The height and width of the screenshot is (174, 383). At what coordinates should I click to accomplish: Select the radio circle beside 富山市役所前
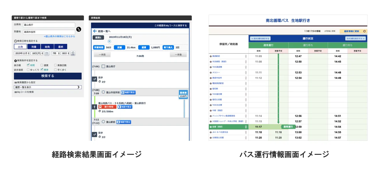click(x=103, y=92)
